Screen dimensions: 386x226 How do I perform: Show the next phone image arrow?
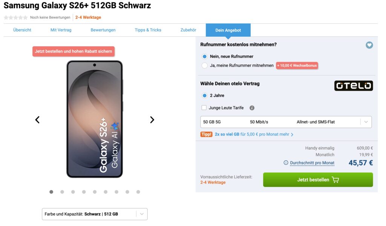click(x=152, y=120)
